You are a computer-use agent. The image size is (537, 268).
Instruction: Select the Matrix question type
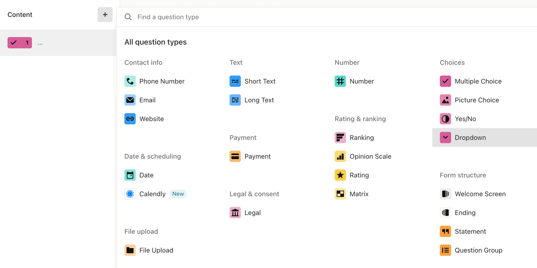pyautogui.click(x=359, y=194)
